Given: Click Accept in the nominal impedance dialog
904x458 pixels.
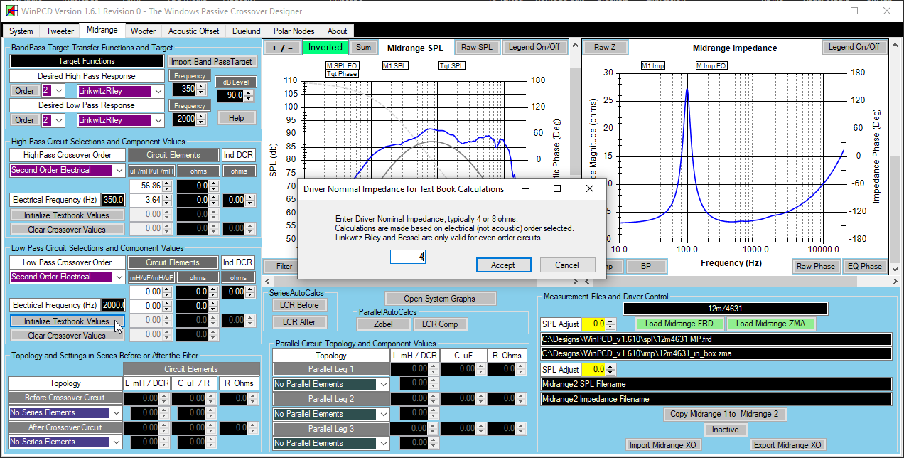Looking at the screenshot, I should click(503, 265).
